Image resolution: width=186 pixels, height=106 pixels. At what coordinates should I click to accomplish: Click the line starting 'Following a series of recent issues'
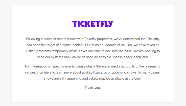(93, 39)
